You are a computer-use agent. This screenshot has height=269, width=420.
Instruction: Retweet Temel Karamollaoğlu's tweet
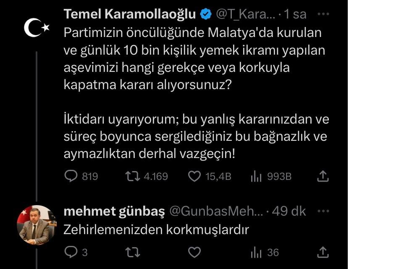pos(132,176)
